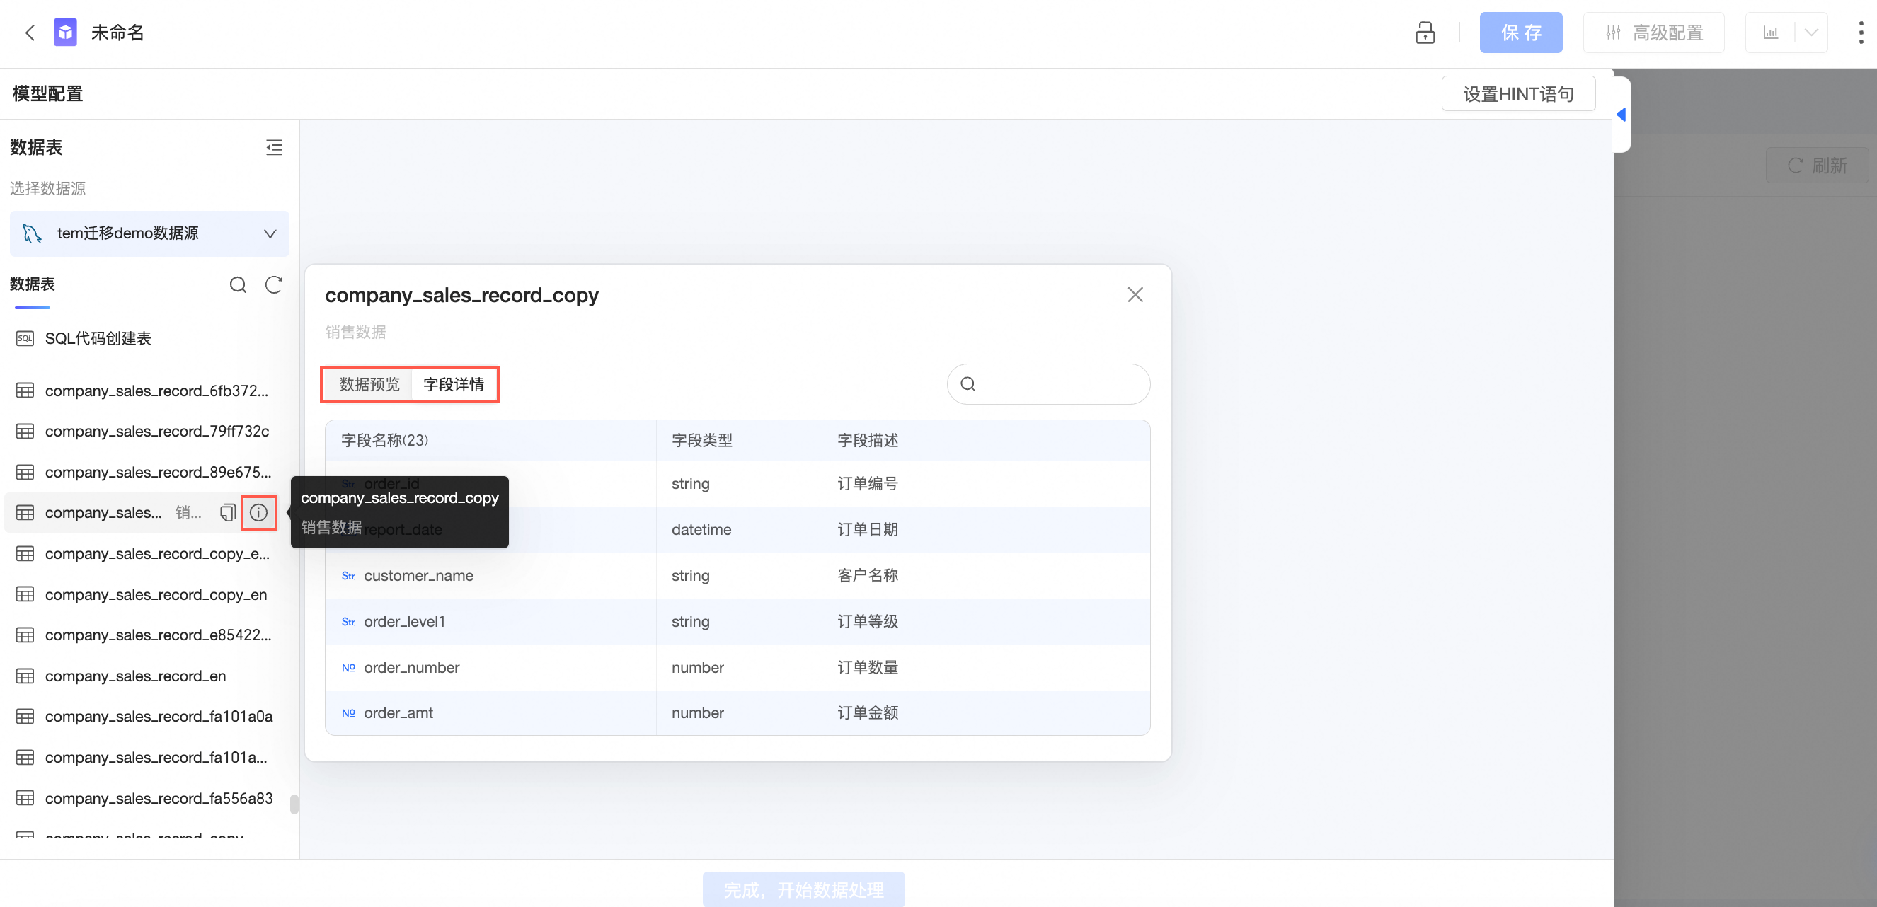Open 设置HINT语句 button
The image size is (1877, 907).
point(1517,94)
